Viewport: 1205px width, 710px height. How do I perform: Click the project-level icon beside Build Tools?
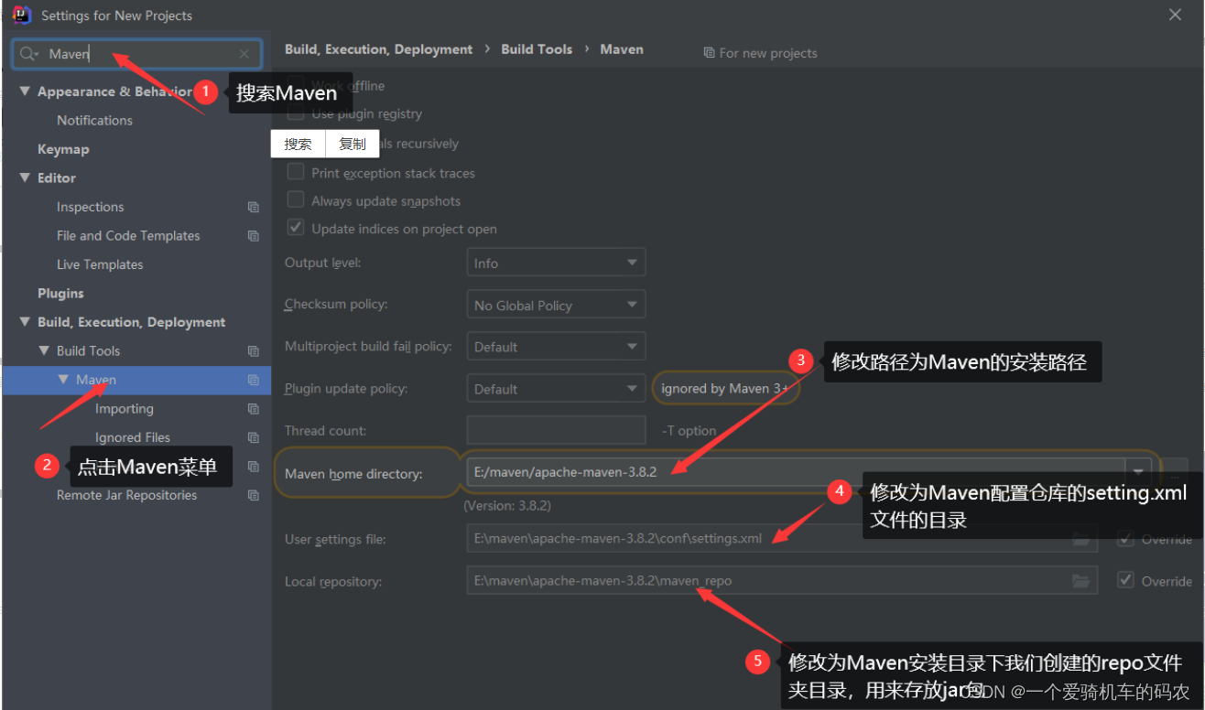254,351
